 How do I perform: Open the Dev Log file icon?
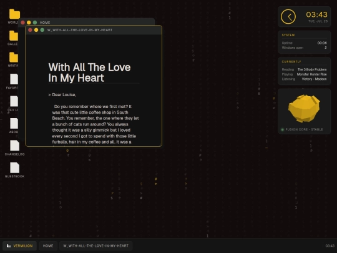click(x=14, y=101)
